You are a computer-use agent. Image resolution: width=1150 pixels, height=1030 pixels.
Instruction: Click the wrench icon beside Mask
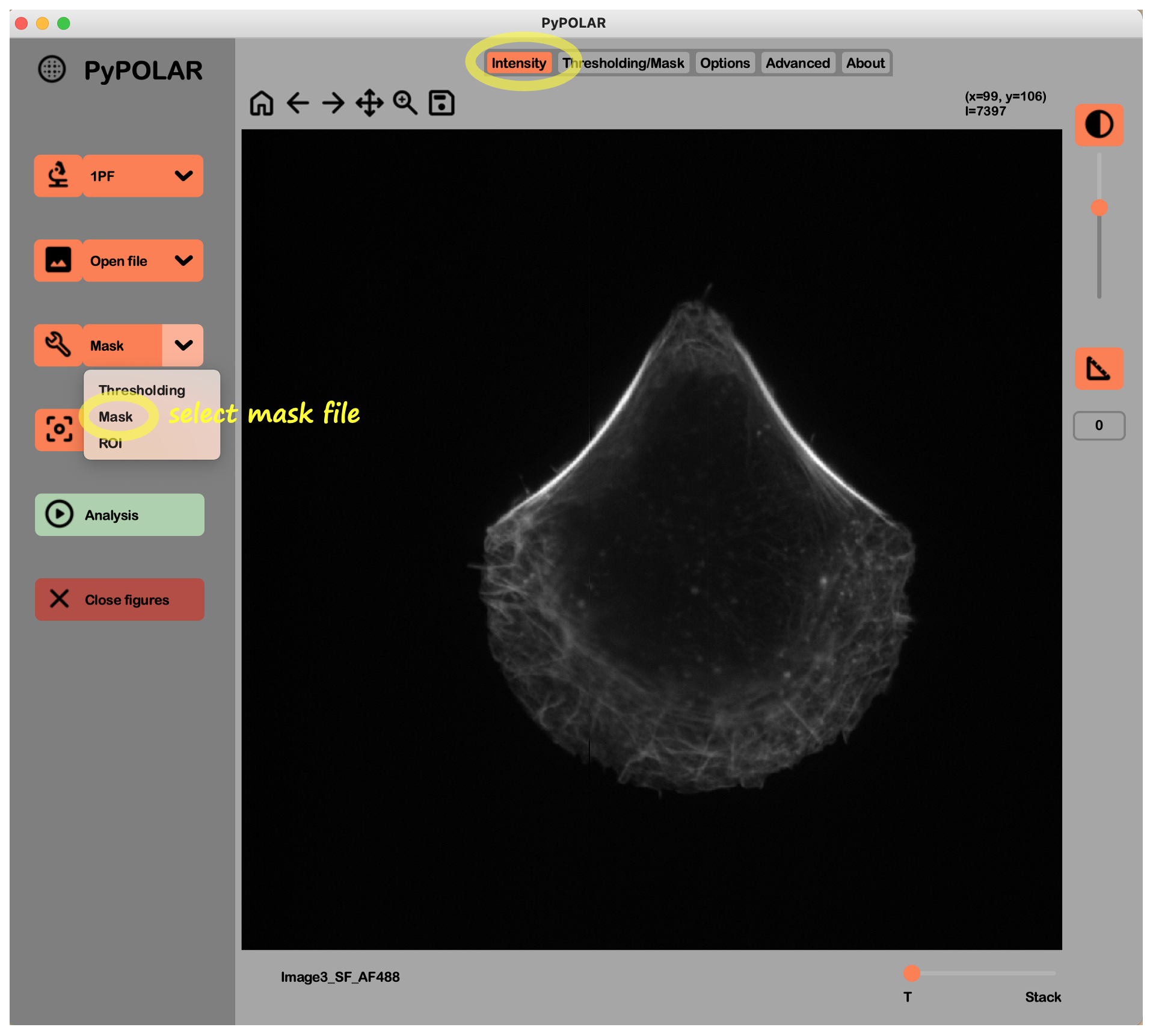pyautogui.click(x=58, y=345)
